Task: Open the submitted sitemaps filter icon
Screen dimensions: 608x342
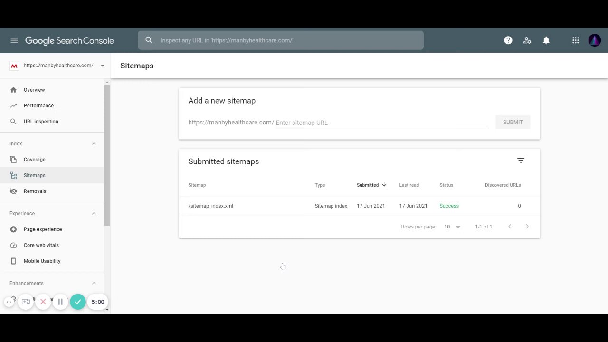Action: click(521, 161)
